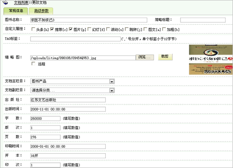Screen dimensions: 233x168
Task: Enable the 头条[h] checkbox
Action: [33, 29]
